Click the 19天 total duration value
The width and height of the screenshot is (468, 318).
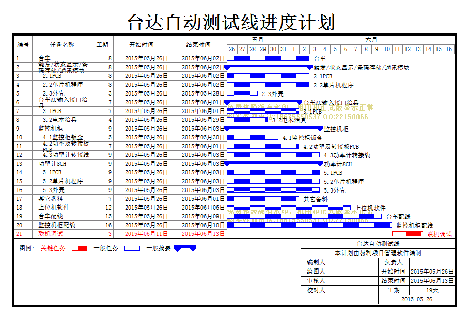coord(432,290)
